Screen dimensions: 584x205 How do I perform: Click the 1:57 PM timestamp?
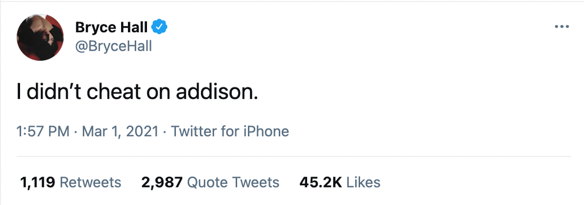tap(43, 131)
